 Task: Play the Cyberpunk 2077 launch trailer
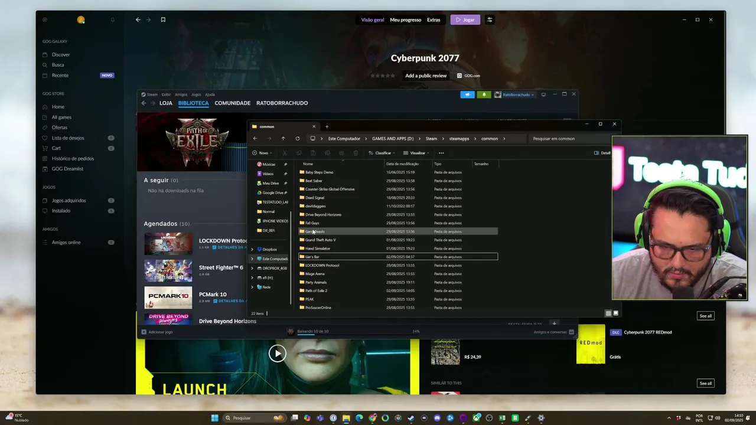pyautogui.click(x=277, y=353)
